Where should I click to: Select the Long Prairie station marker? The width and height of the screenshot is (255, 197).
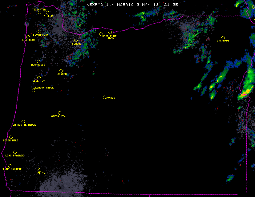(x=15, y=152)
